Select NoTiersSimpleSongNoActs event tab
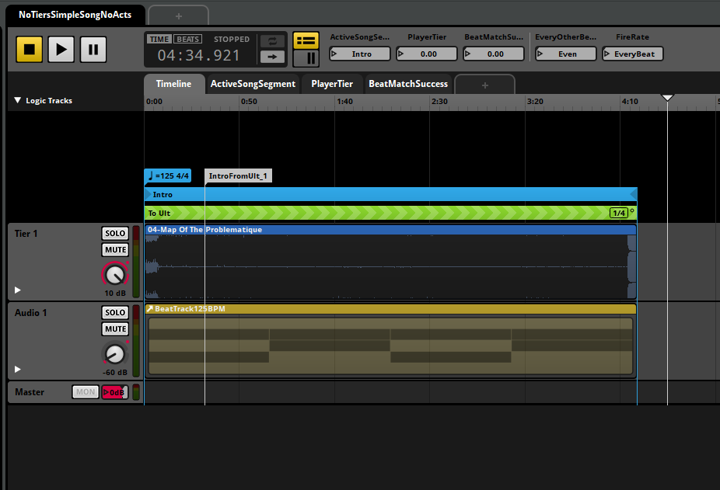Viewport: 720px width, 490px height. (x=75, y=15)
